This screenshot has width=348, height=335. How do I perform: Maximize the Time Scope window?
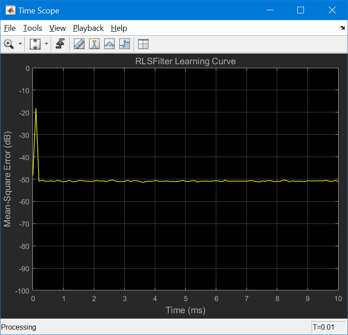[300, 10]
